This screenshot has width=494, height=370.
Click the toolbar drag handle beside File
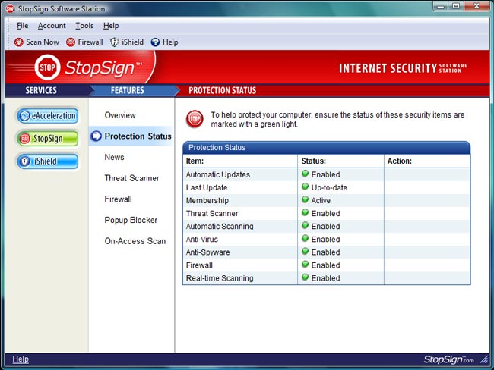click(8, 26)
